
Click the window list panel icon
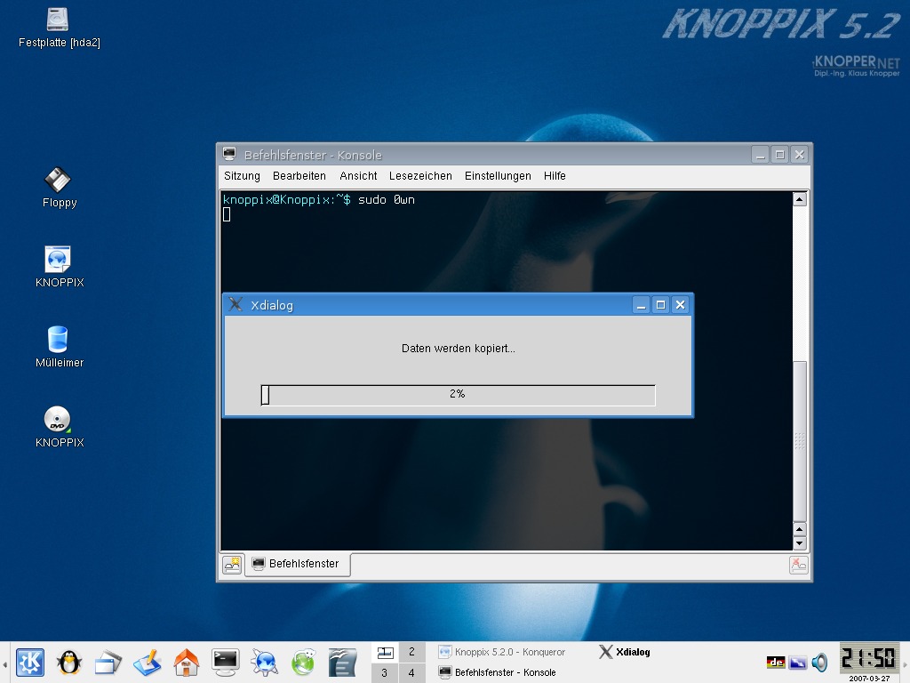(108, 663)
